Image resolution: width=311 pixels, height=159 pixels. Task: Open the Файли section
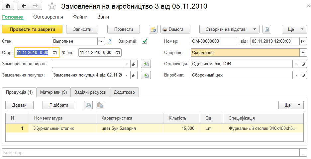pos(80,17)
